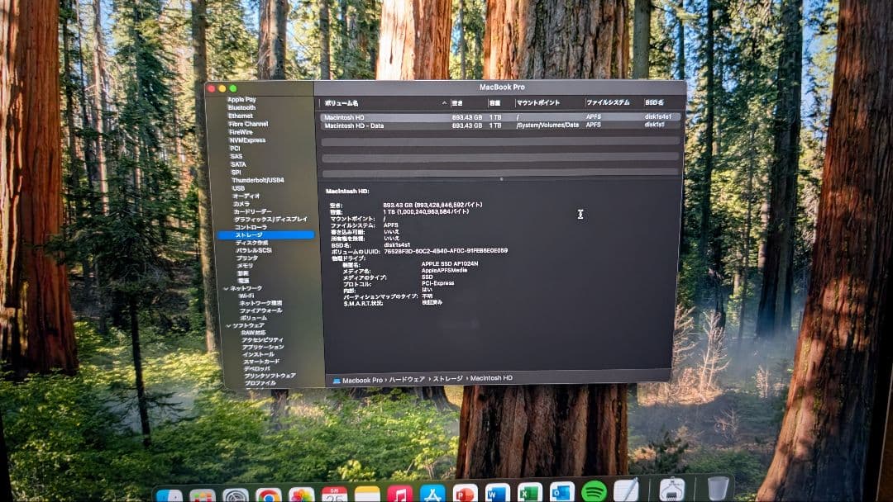Open the App Store from the Dock
Viewport: 893px width, 502px height.
pyautogui.click(x=432, y=492)
